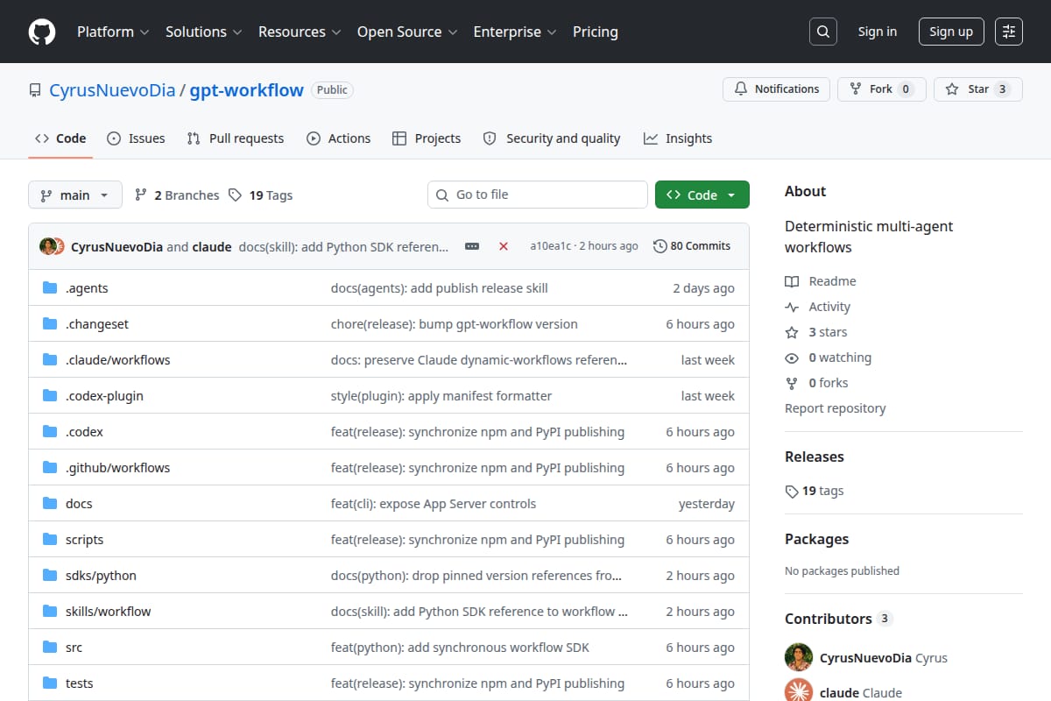The height and width of the screenshot is (701, 1051).
Task: Click the repository icon beside owner name
Action: [x=35, y=90]
